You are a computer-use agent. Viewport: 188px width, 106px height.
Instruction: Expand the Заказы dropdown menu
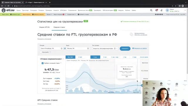(49, 14)
